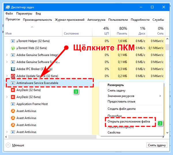Select the Adobe IPC Broker row
Screen dimensions: 173x155
click(84, 69)
